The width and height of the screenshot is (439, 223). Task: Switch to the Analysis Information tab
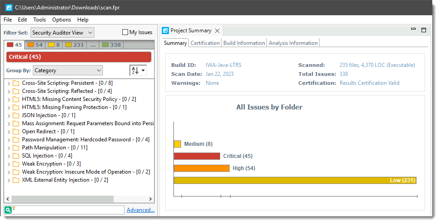click(x=293, y=43)
